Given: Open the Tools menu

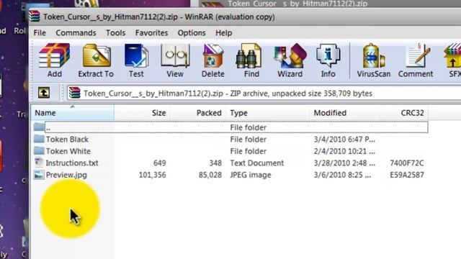Looking at the screenshot, I should tap(115, 32).
